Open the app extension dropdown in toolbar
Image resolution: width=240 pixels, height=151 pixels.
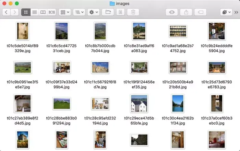226,12
